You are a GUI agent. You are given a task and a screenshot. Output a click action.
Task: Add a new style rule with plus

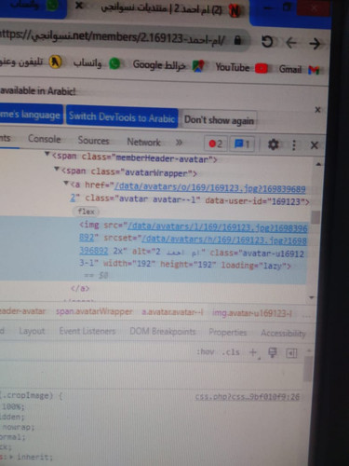click(x=253, y=352)
